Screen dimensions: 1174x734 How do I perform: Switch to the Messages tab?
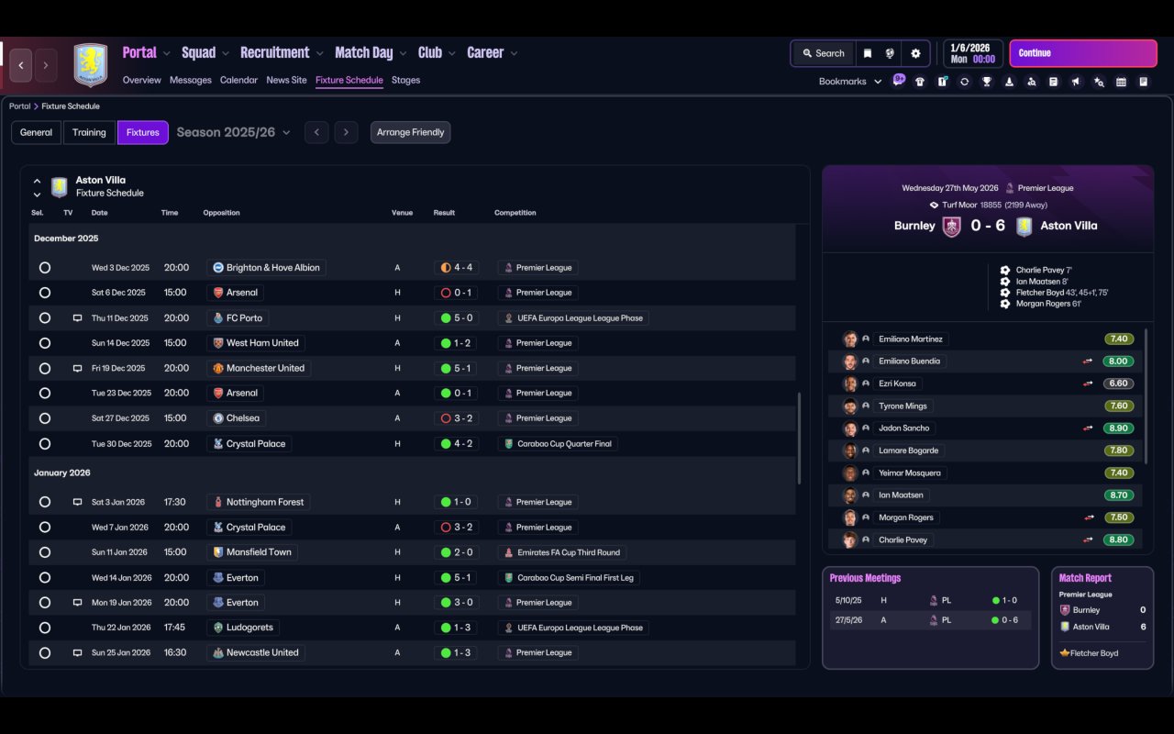191,80
